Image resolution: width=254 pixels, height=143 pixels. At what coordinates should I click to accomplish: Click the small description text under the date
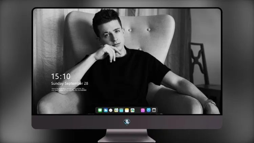(x=69, y=89)
